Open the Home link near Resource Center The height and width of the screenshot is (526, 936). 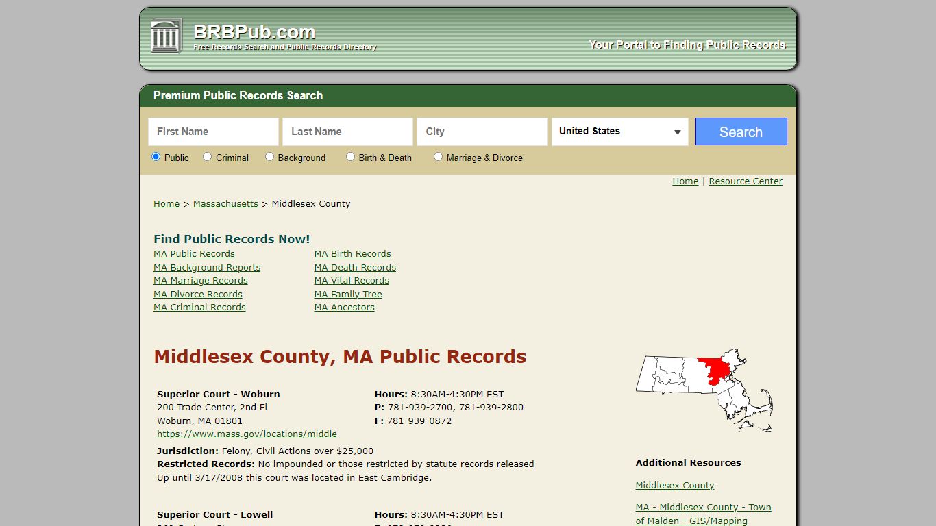point(685,181)
